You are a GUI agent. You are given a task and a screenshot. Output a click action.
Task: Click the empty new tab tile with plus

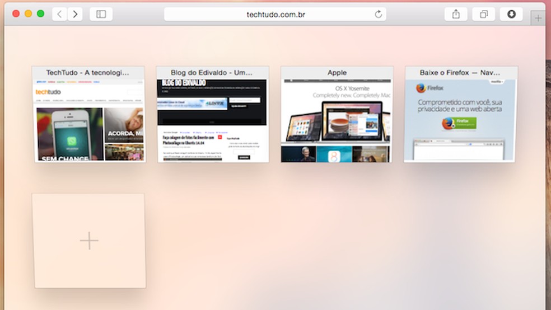[89, 241]
